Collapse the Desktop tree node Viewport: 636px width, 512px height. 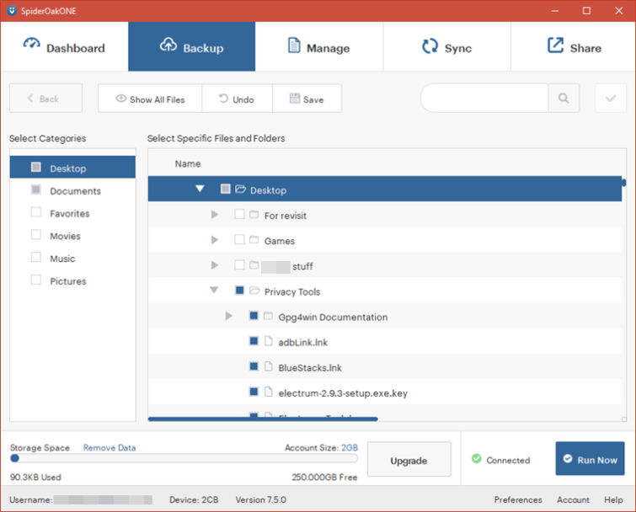[x=200, y=189]
